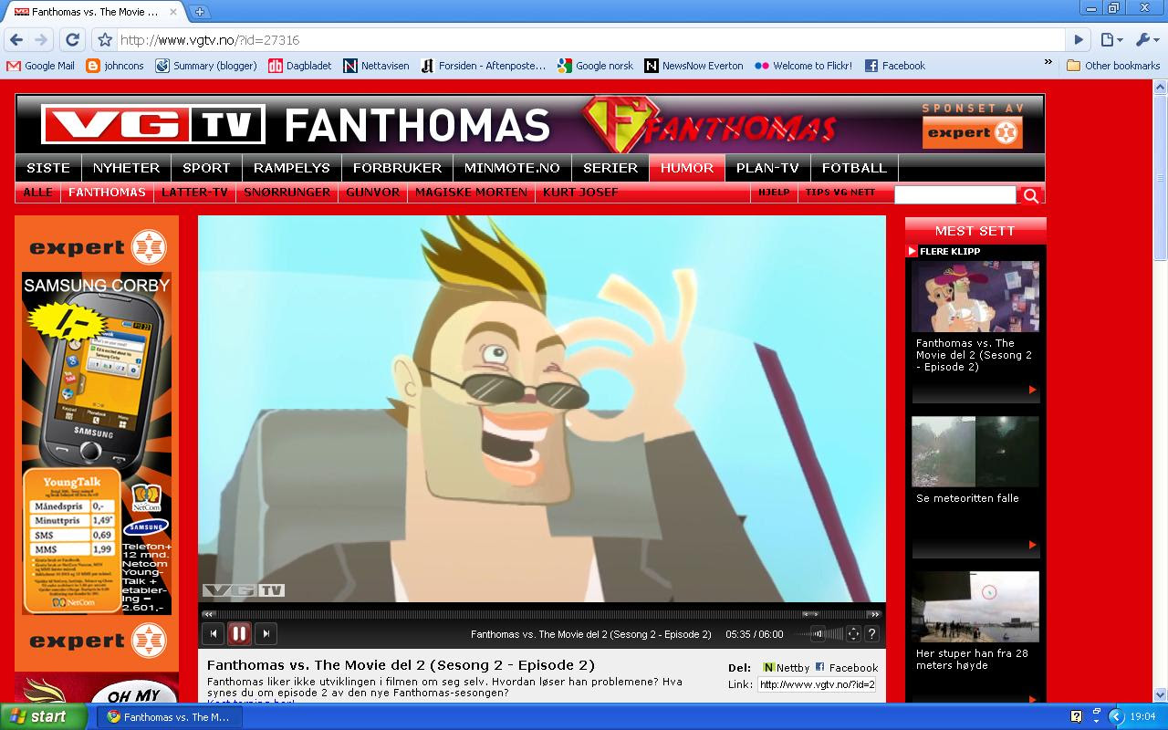This screenshot has height=730, width=1168.
Task: Open the Google Mail bookmark
Action: coord(41,66)
